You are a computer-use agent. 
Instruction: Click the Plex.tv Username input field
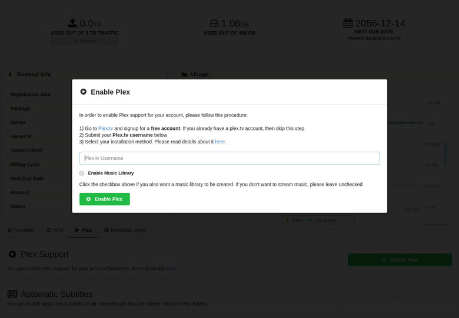229,158
